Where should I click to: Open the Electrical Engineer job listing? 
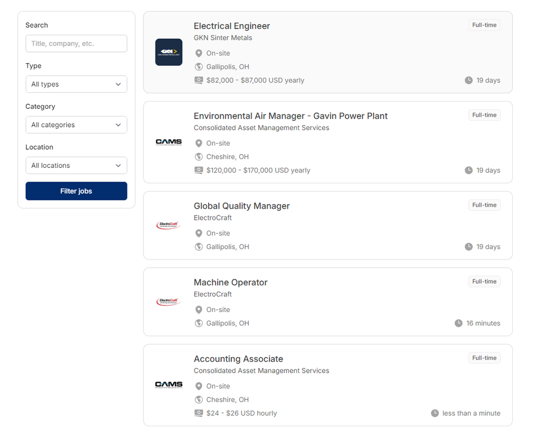click(232, 26)
